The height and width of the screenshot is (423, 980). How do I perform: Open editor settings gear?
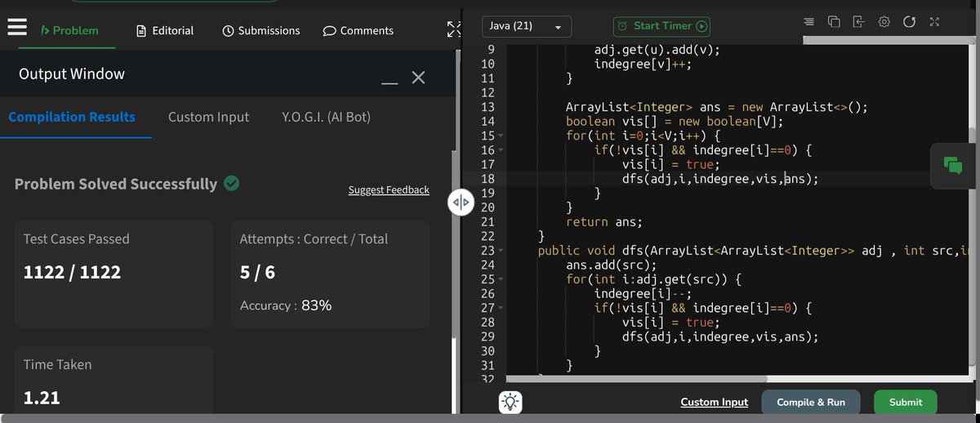click(884, 21)
